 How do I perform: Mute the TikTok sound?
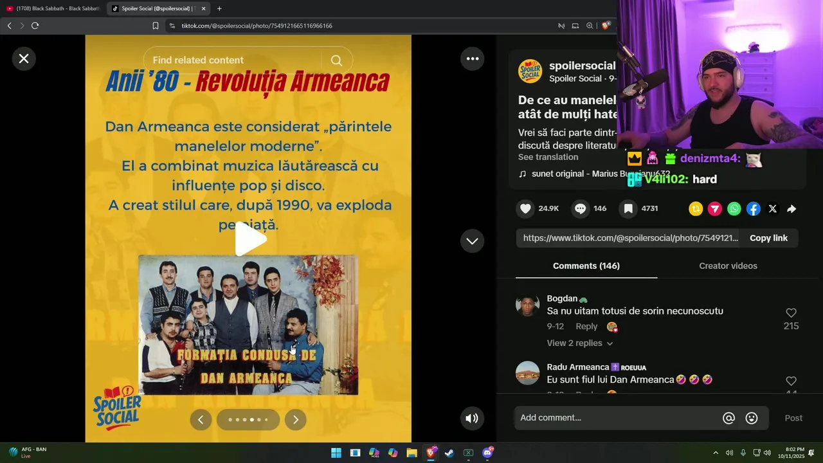[472, 419]
